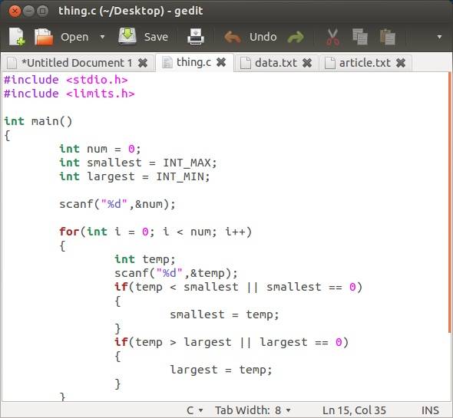Image resolution: width=453 pixels, height=418 pixels.
Task: Close the gedit window
Action: 15,12
